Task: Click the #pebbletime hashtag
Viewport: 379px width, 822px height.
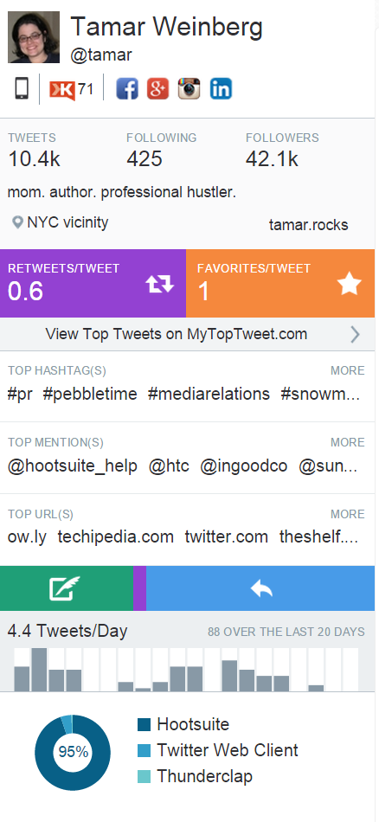Action: click(x=90, y=395)
